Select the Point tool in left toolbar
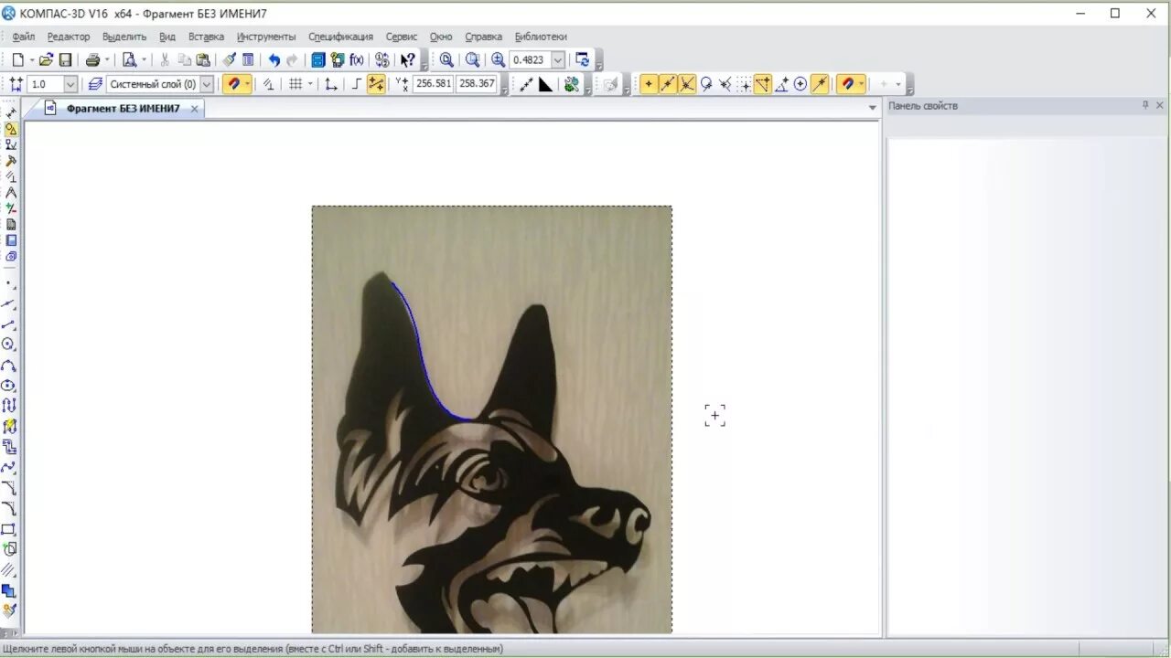1171x658 pixels. pyautogui.click(x=10, y=283)
